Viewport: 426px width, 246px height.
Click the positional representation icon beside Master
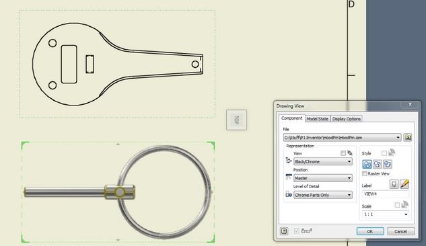coord(289,177)
